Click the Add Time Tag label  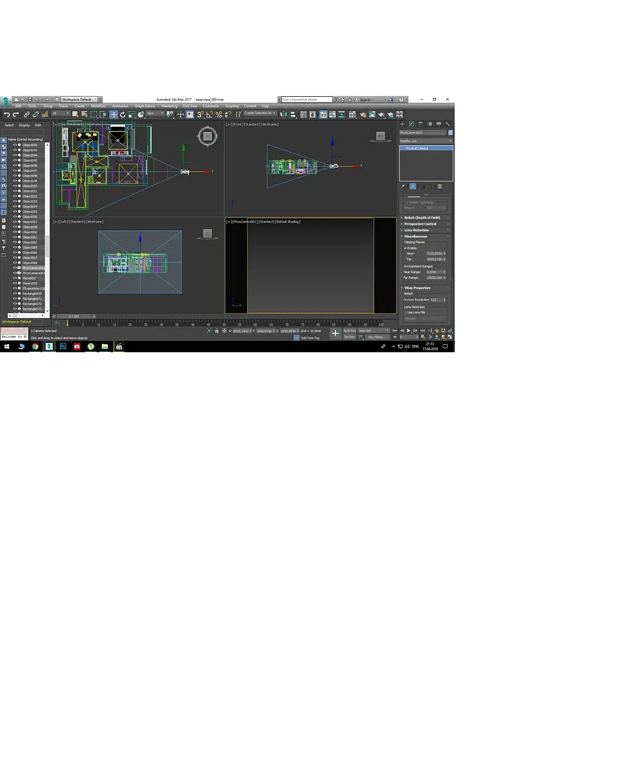(310, 338)
